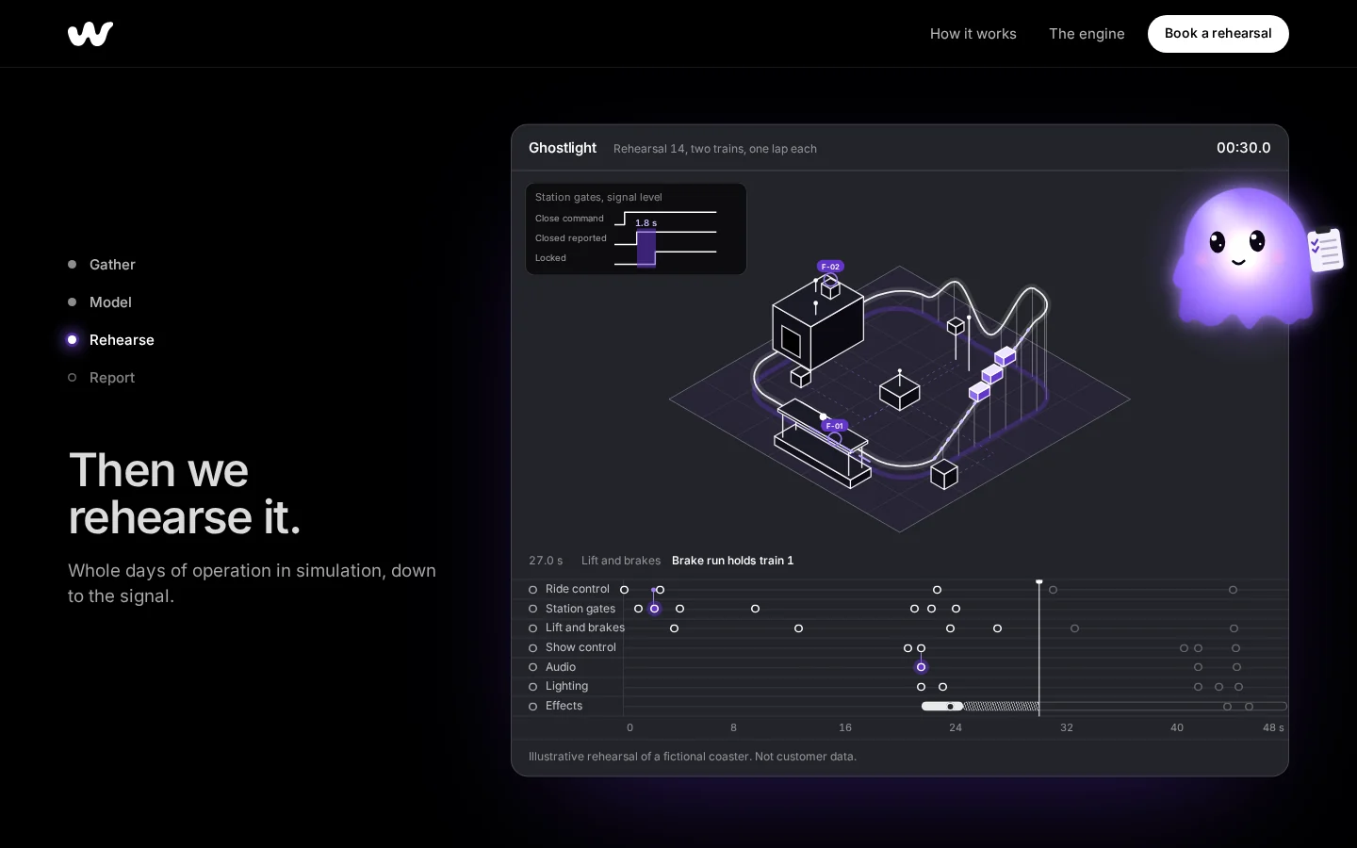1357x848 pixels.
Task: Click the clipboard held by the ghost
Action: [x=1326, y=250]
